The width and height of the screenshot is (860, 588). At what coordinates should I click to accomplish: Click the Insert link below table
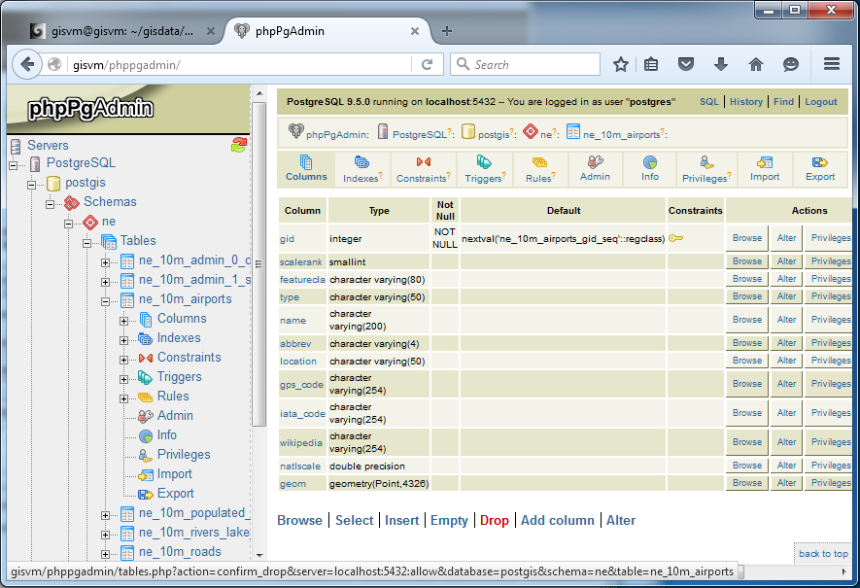point(401,520)
